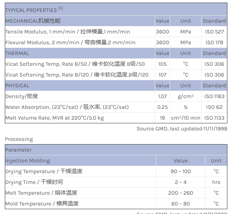Click the g/cm³ unit cell
This screenshot has height=214, width=230.
click(x=186, y=96)
